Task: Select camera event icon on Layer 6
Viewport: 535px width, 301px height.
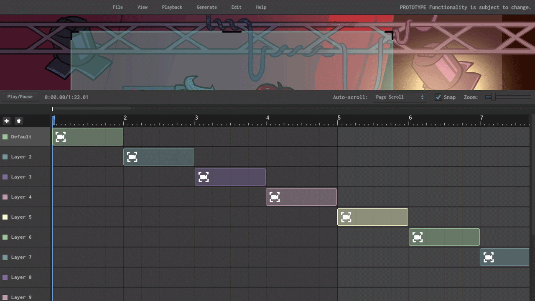Action: pos(418,237)
